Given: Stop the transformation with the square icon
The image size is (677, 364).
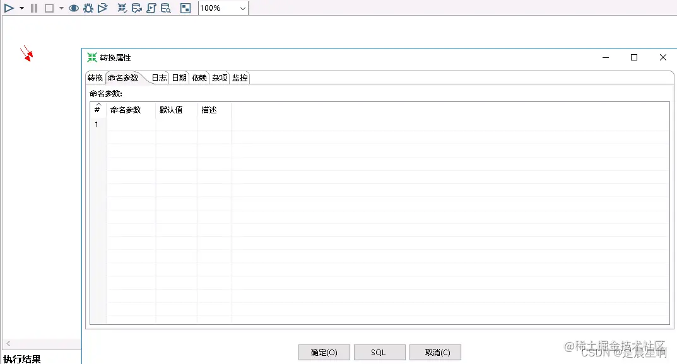Looking at the screenshot, I should (x=49, y=8).
